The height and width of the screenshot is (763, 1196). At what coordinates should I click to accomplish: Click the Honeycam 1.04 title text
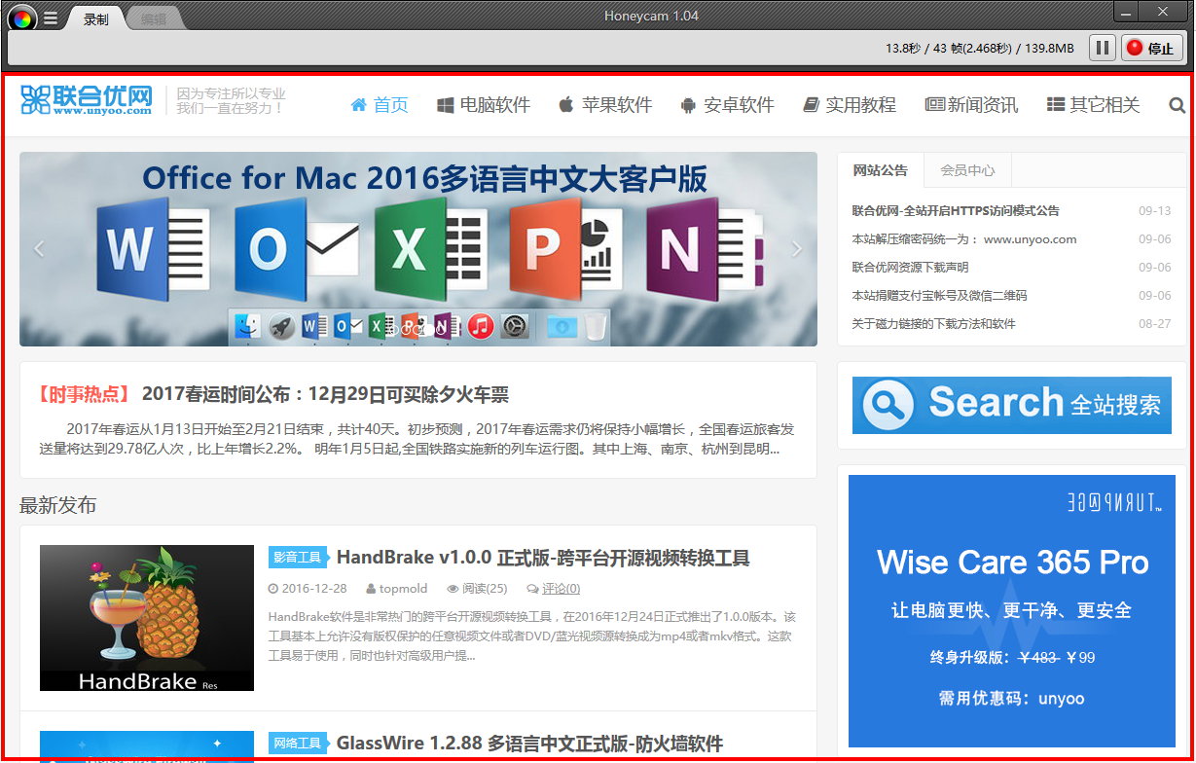click(651, 16)
